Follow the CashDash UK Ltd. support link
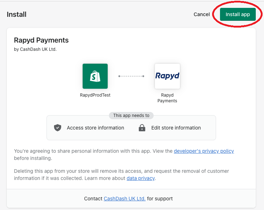Screen dimensions: 264x210 pos(124,199)
